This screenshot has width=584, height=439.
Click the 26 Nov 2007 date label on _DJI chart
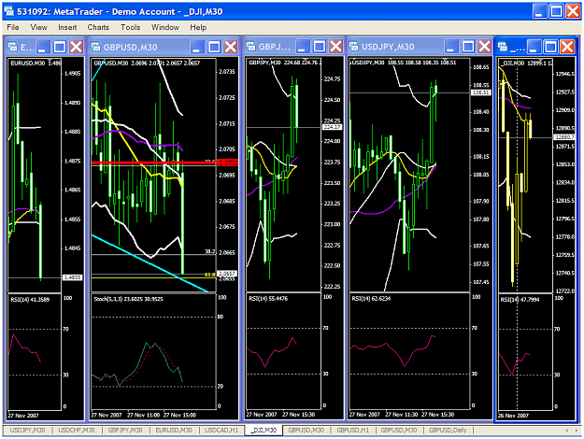pyautogui.click(x=513, y=416)
